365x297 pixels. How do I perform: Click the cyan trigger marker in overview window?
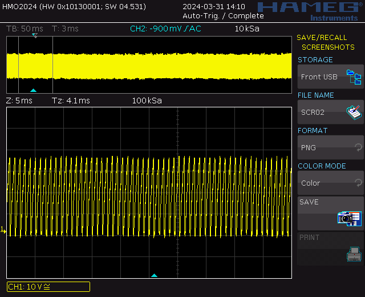[33, 90]
